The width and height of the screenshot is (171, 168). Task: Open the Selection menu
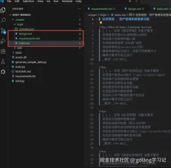pos(28,1)
